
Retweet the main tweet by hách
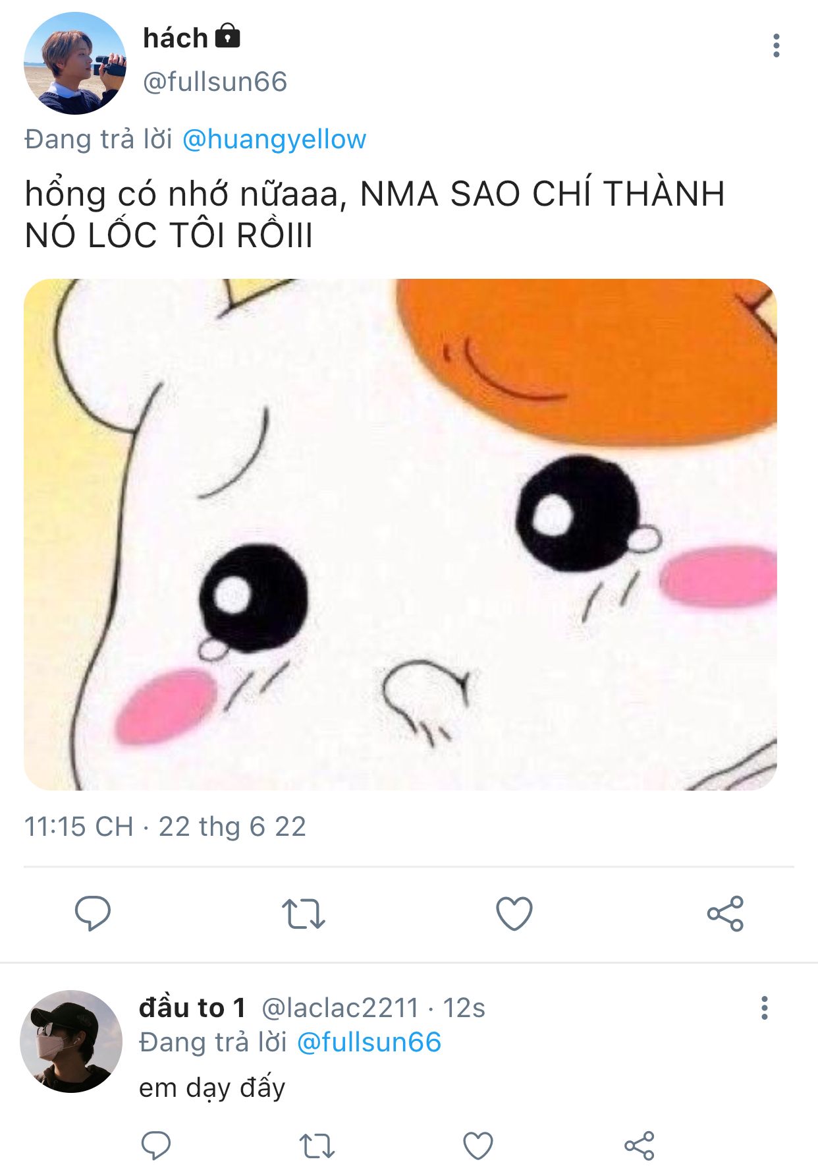(304, 914)
